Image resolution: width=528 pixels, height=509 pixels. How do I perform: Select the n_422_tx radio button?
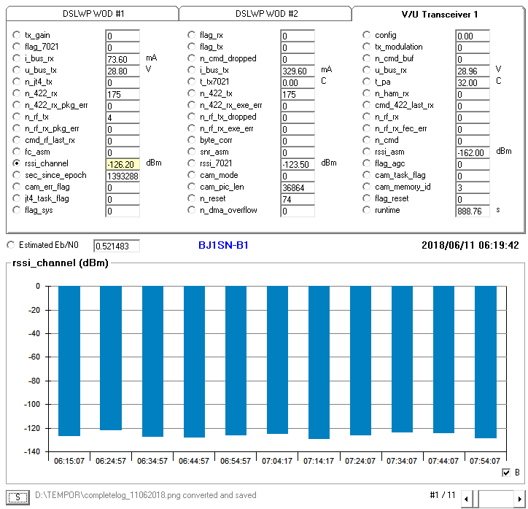[x=191, y=93]
